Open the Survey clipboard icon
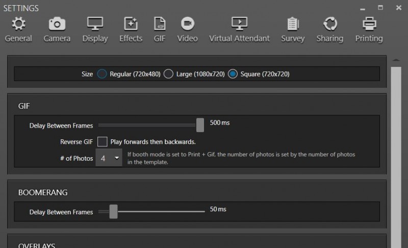The height and width of the screenshot is (248, 408). (x=293, y=24)
